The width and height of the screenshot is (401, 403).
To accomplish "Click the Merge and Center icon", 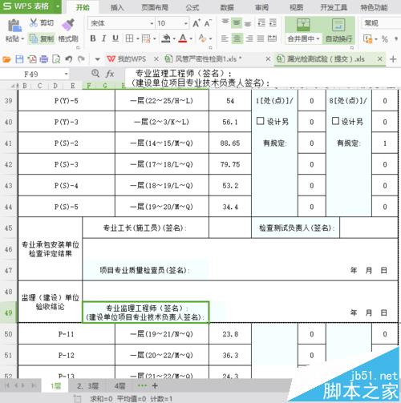I will click(x=303, y=25).
